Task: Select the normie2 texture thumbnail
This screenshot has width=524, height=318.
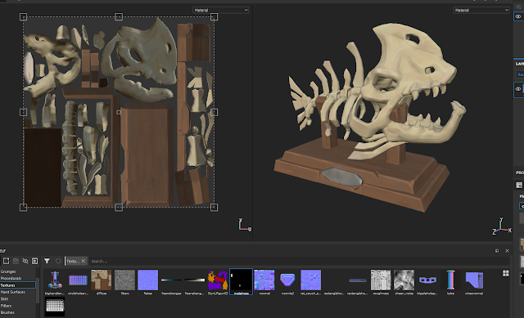Action: click(x=287, y=280)
